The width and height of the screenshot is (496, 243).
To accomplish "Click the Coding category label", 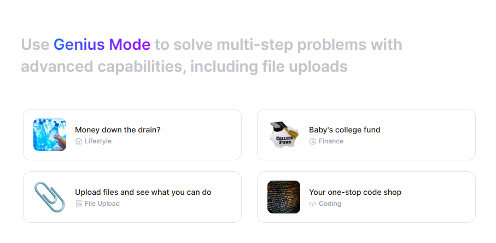I will 330,204.
